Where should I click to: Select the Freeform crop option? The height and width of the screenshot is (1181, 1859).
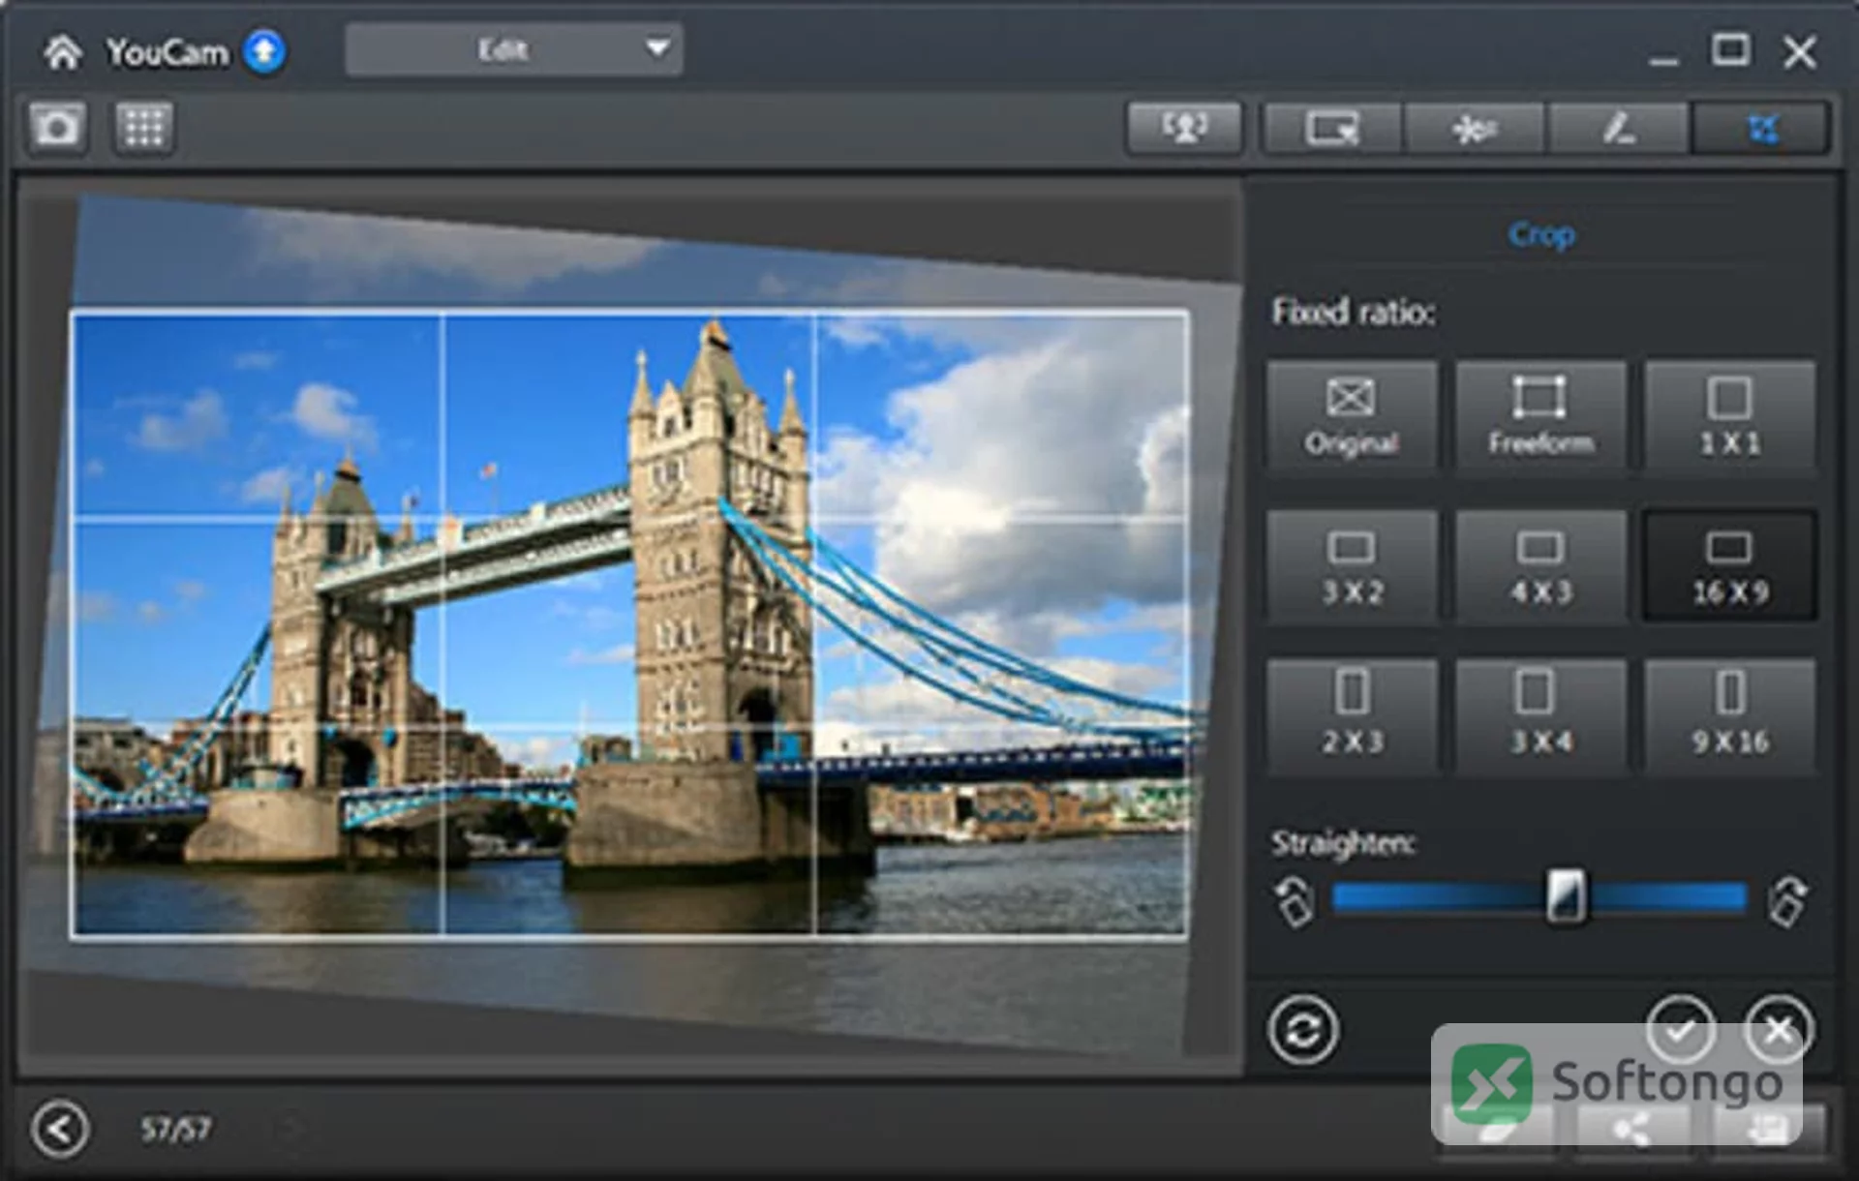[1540, 416]
